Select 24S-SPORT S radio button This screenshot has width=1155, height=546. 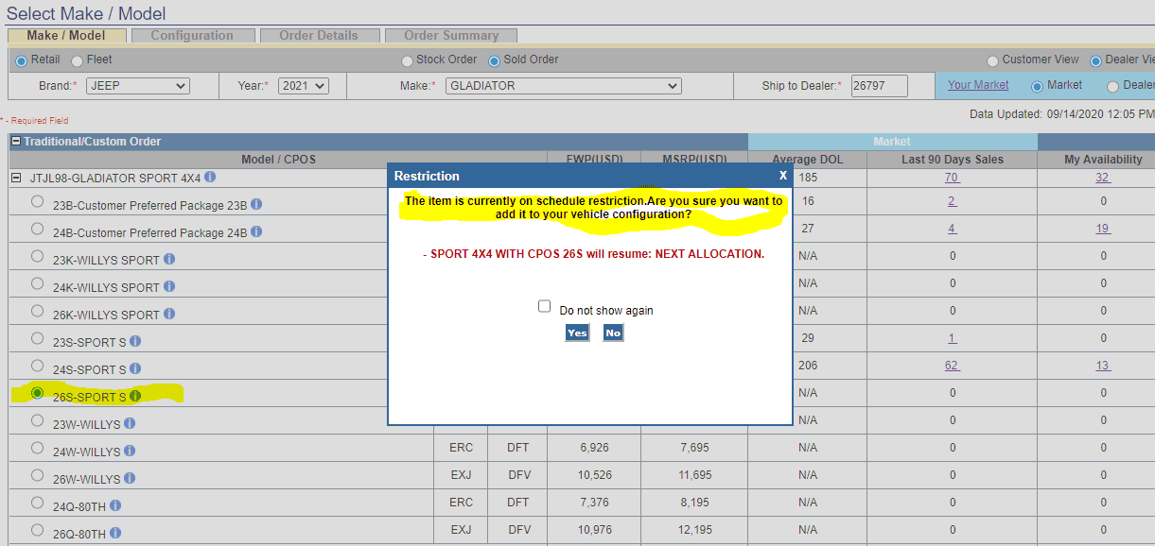pyautogui.click(x=37, y=366)
